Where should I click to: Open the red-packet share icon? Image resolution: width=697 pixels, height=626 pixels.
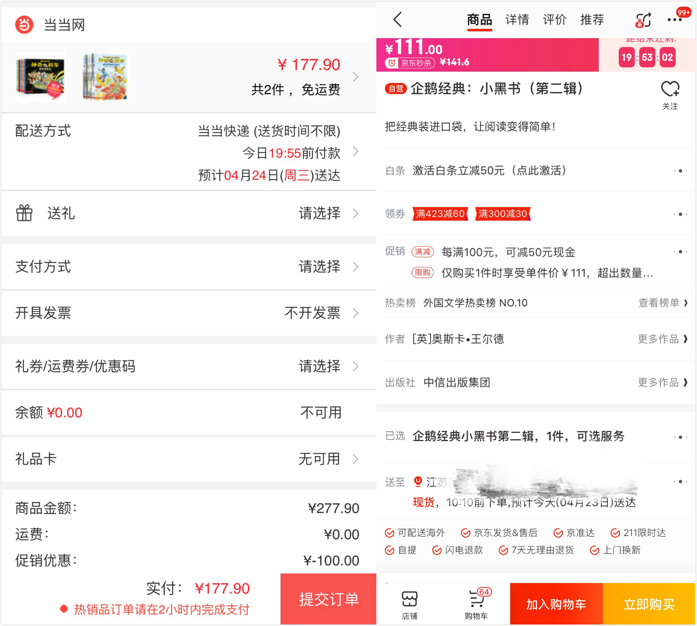click(642, 19)
